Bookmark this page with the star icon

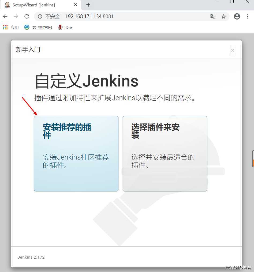tap(223, 17)
